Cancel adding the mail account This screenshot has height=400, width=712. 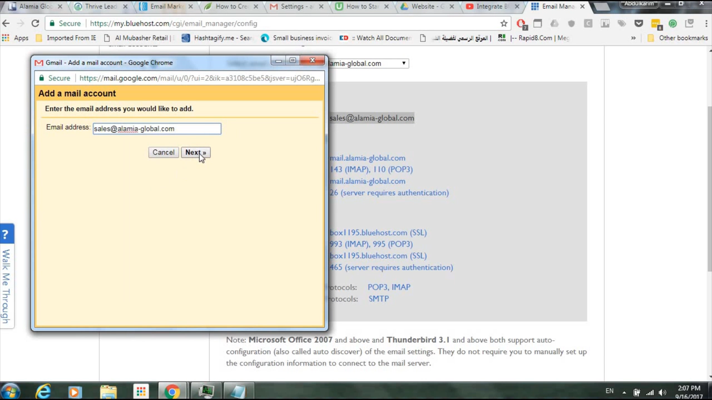tap(163, 152)
